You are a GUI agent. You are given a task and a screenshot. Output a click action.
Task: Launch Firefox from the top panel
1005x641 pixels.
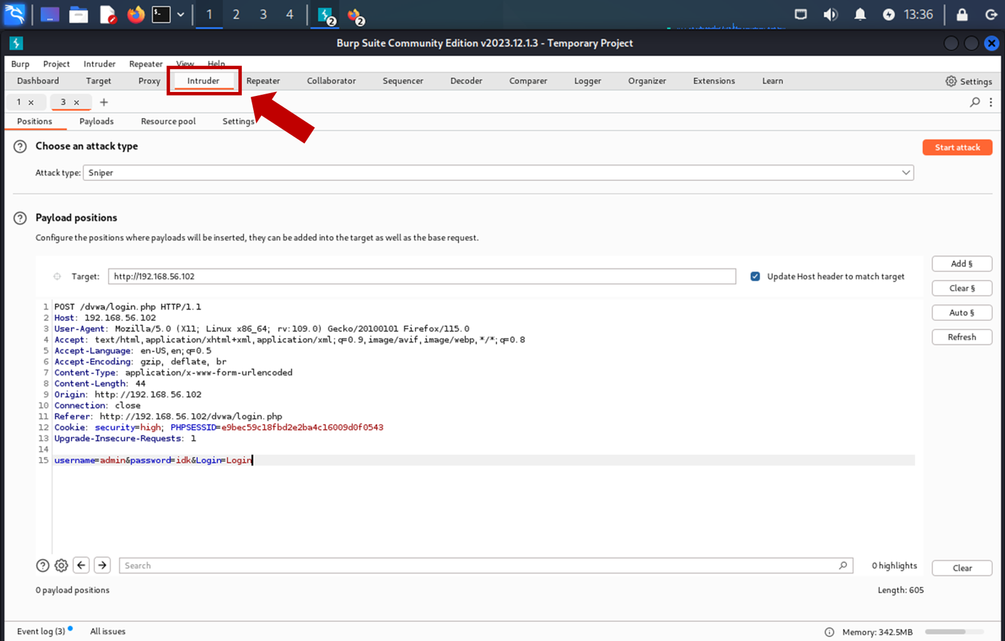click(x=135, y=15)
